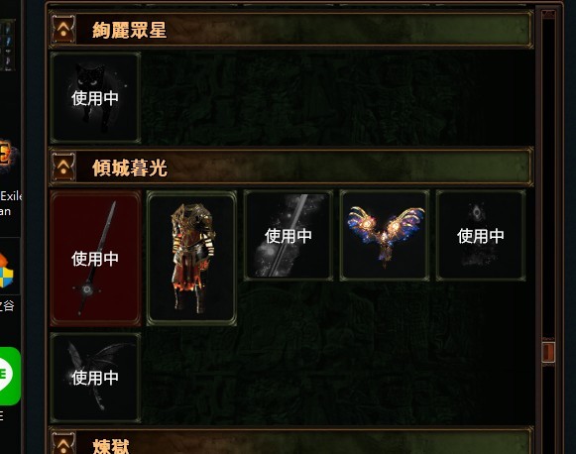This screenshot has height=454, width=576.
Task: Select the starry staff weapon effect item
Action: click(x=288, y=236)
